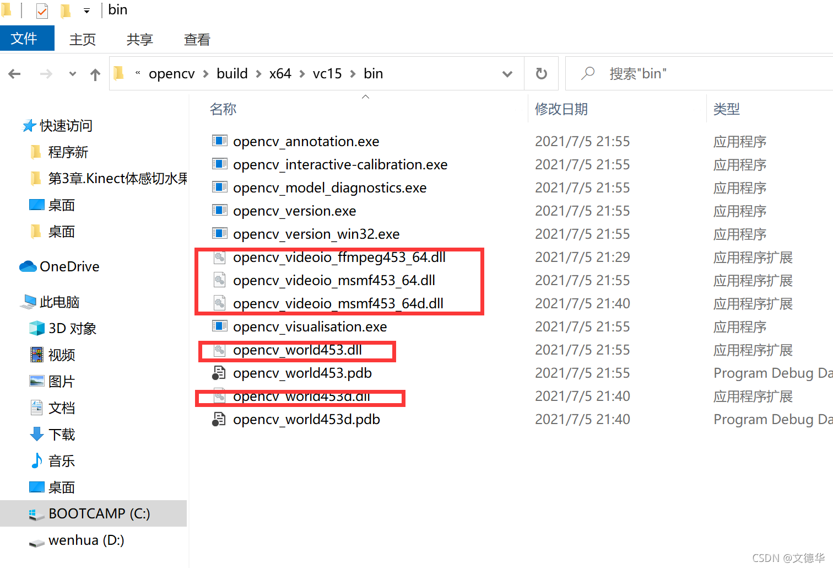Click the opencv_version_win32.exe file icon
Viewport: 833px width, 568px height.
pos(220,233)
